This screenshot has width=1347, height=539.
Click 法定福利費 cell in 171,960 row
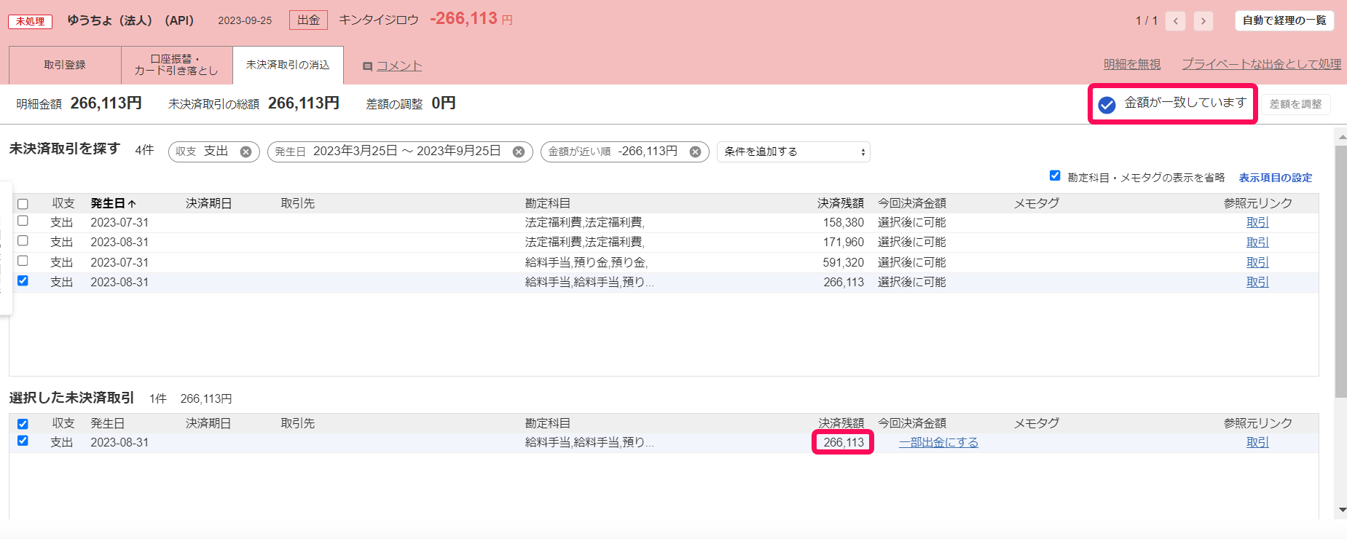click(585, 242)
